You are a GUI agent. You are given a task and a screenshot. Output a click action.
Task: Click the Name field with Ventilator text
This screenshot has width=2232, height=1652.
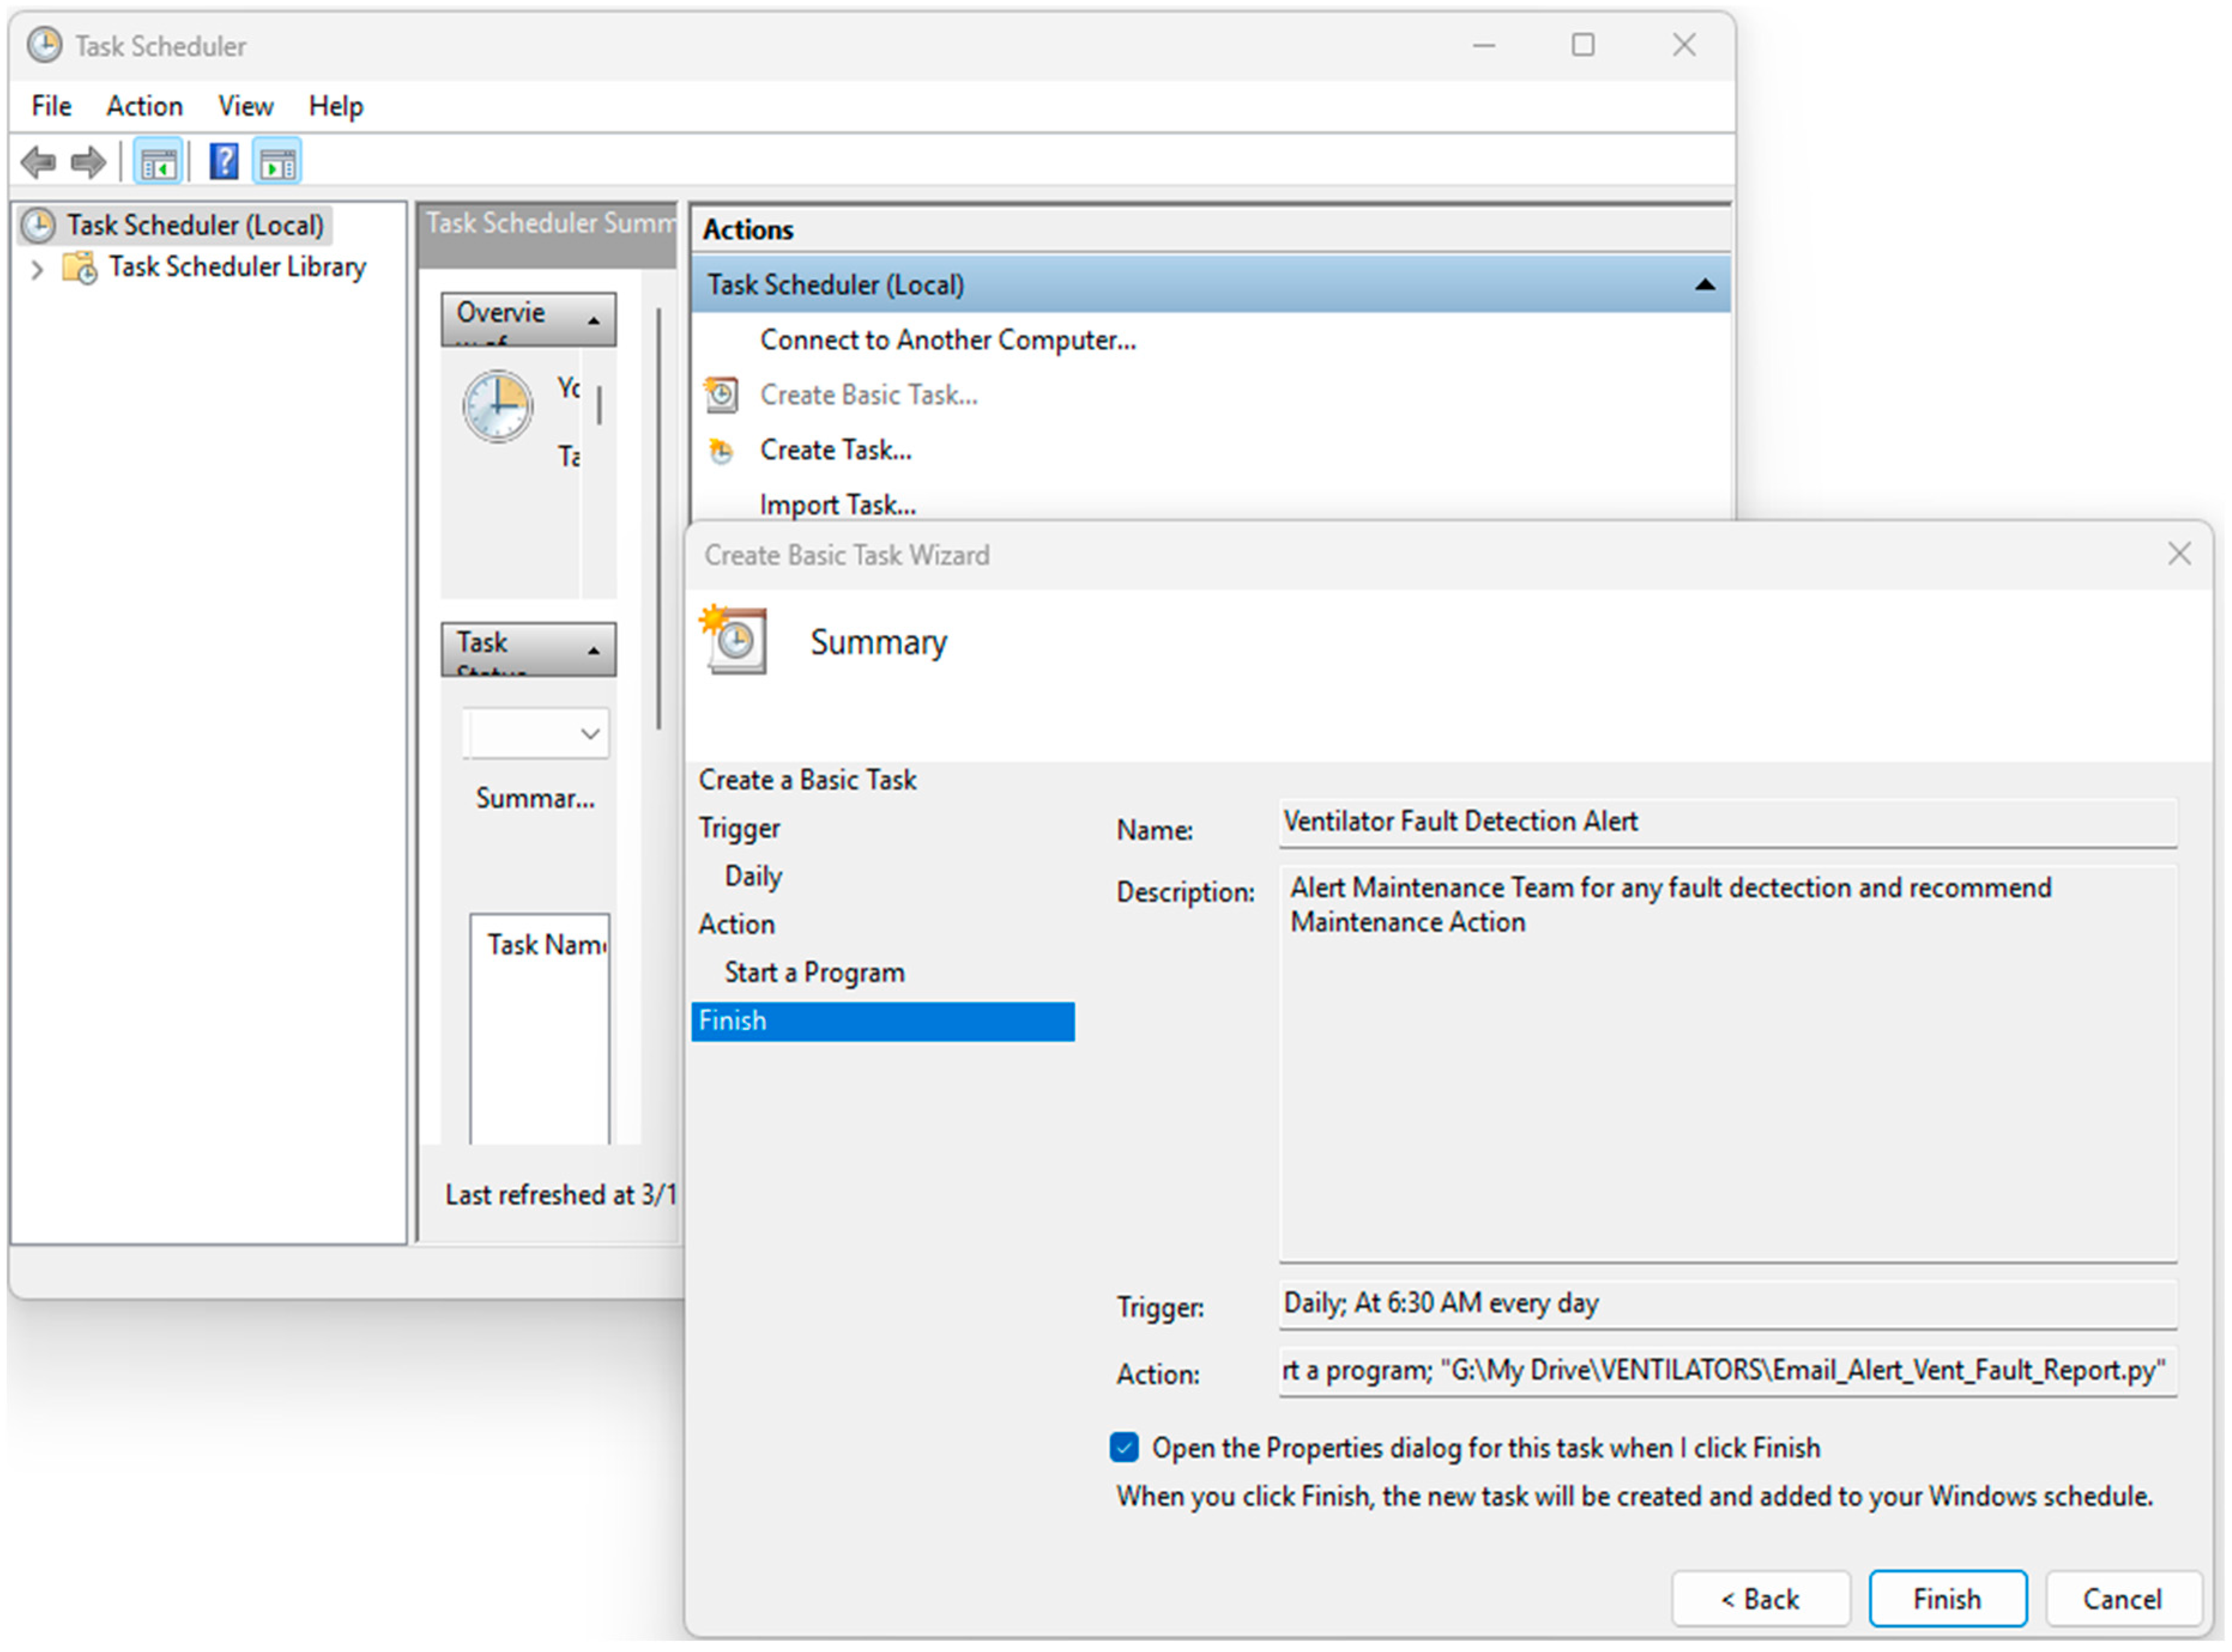point(1726,822)
